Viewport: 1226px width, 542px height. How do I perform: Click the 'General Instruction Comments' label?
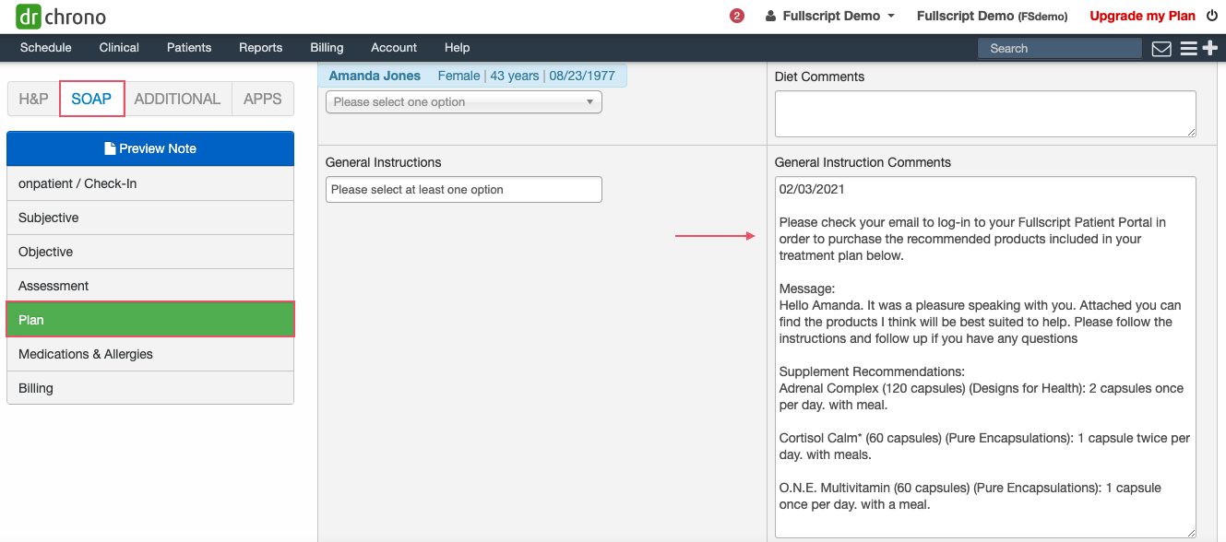pyautogui.click(x=863, y=162)
